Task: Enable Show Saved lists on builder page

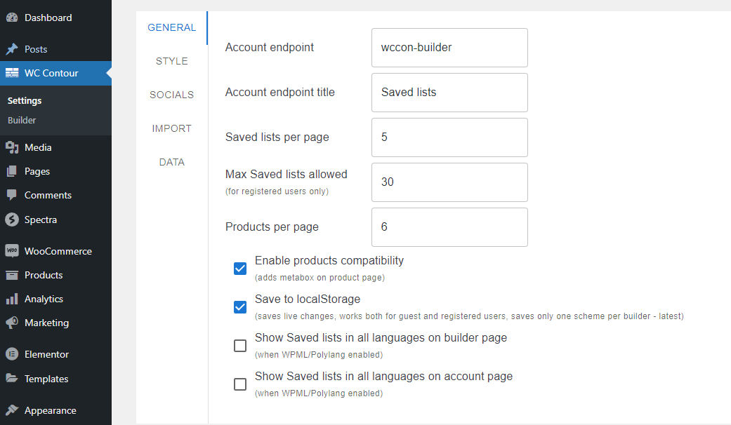Action: [x=240, y=345]
